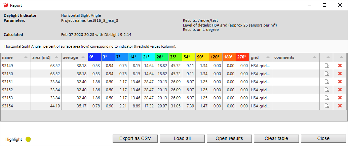Sort the table by the name column

click(x=15, y=57)
